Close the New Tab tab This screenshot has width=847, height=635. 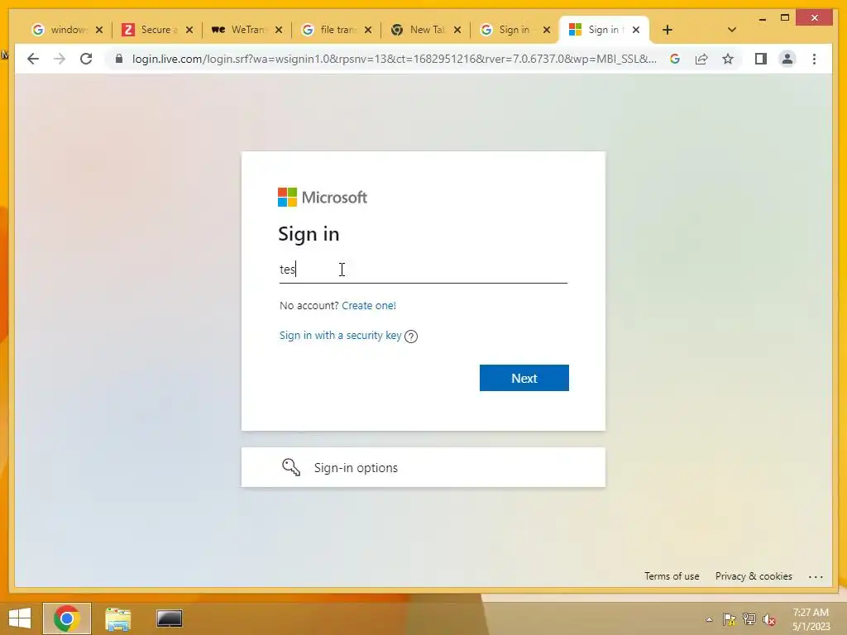(x=457, y=30)
